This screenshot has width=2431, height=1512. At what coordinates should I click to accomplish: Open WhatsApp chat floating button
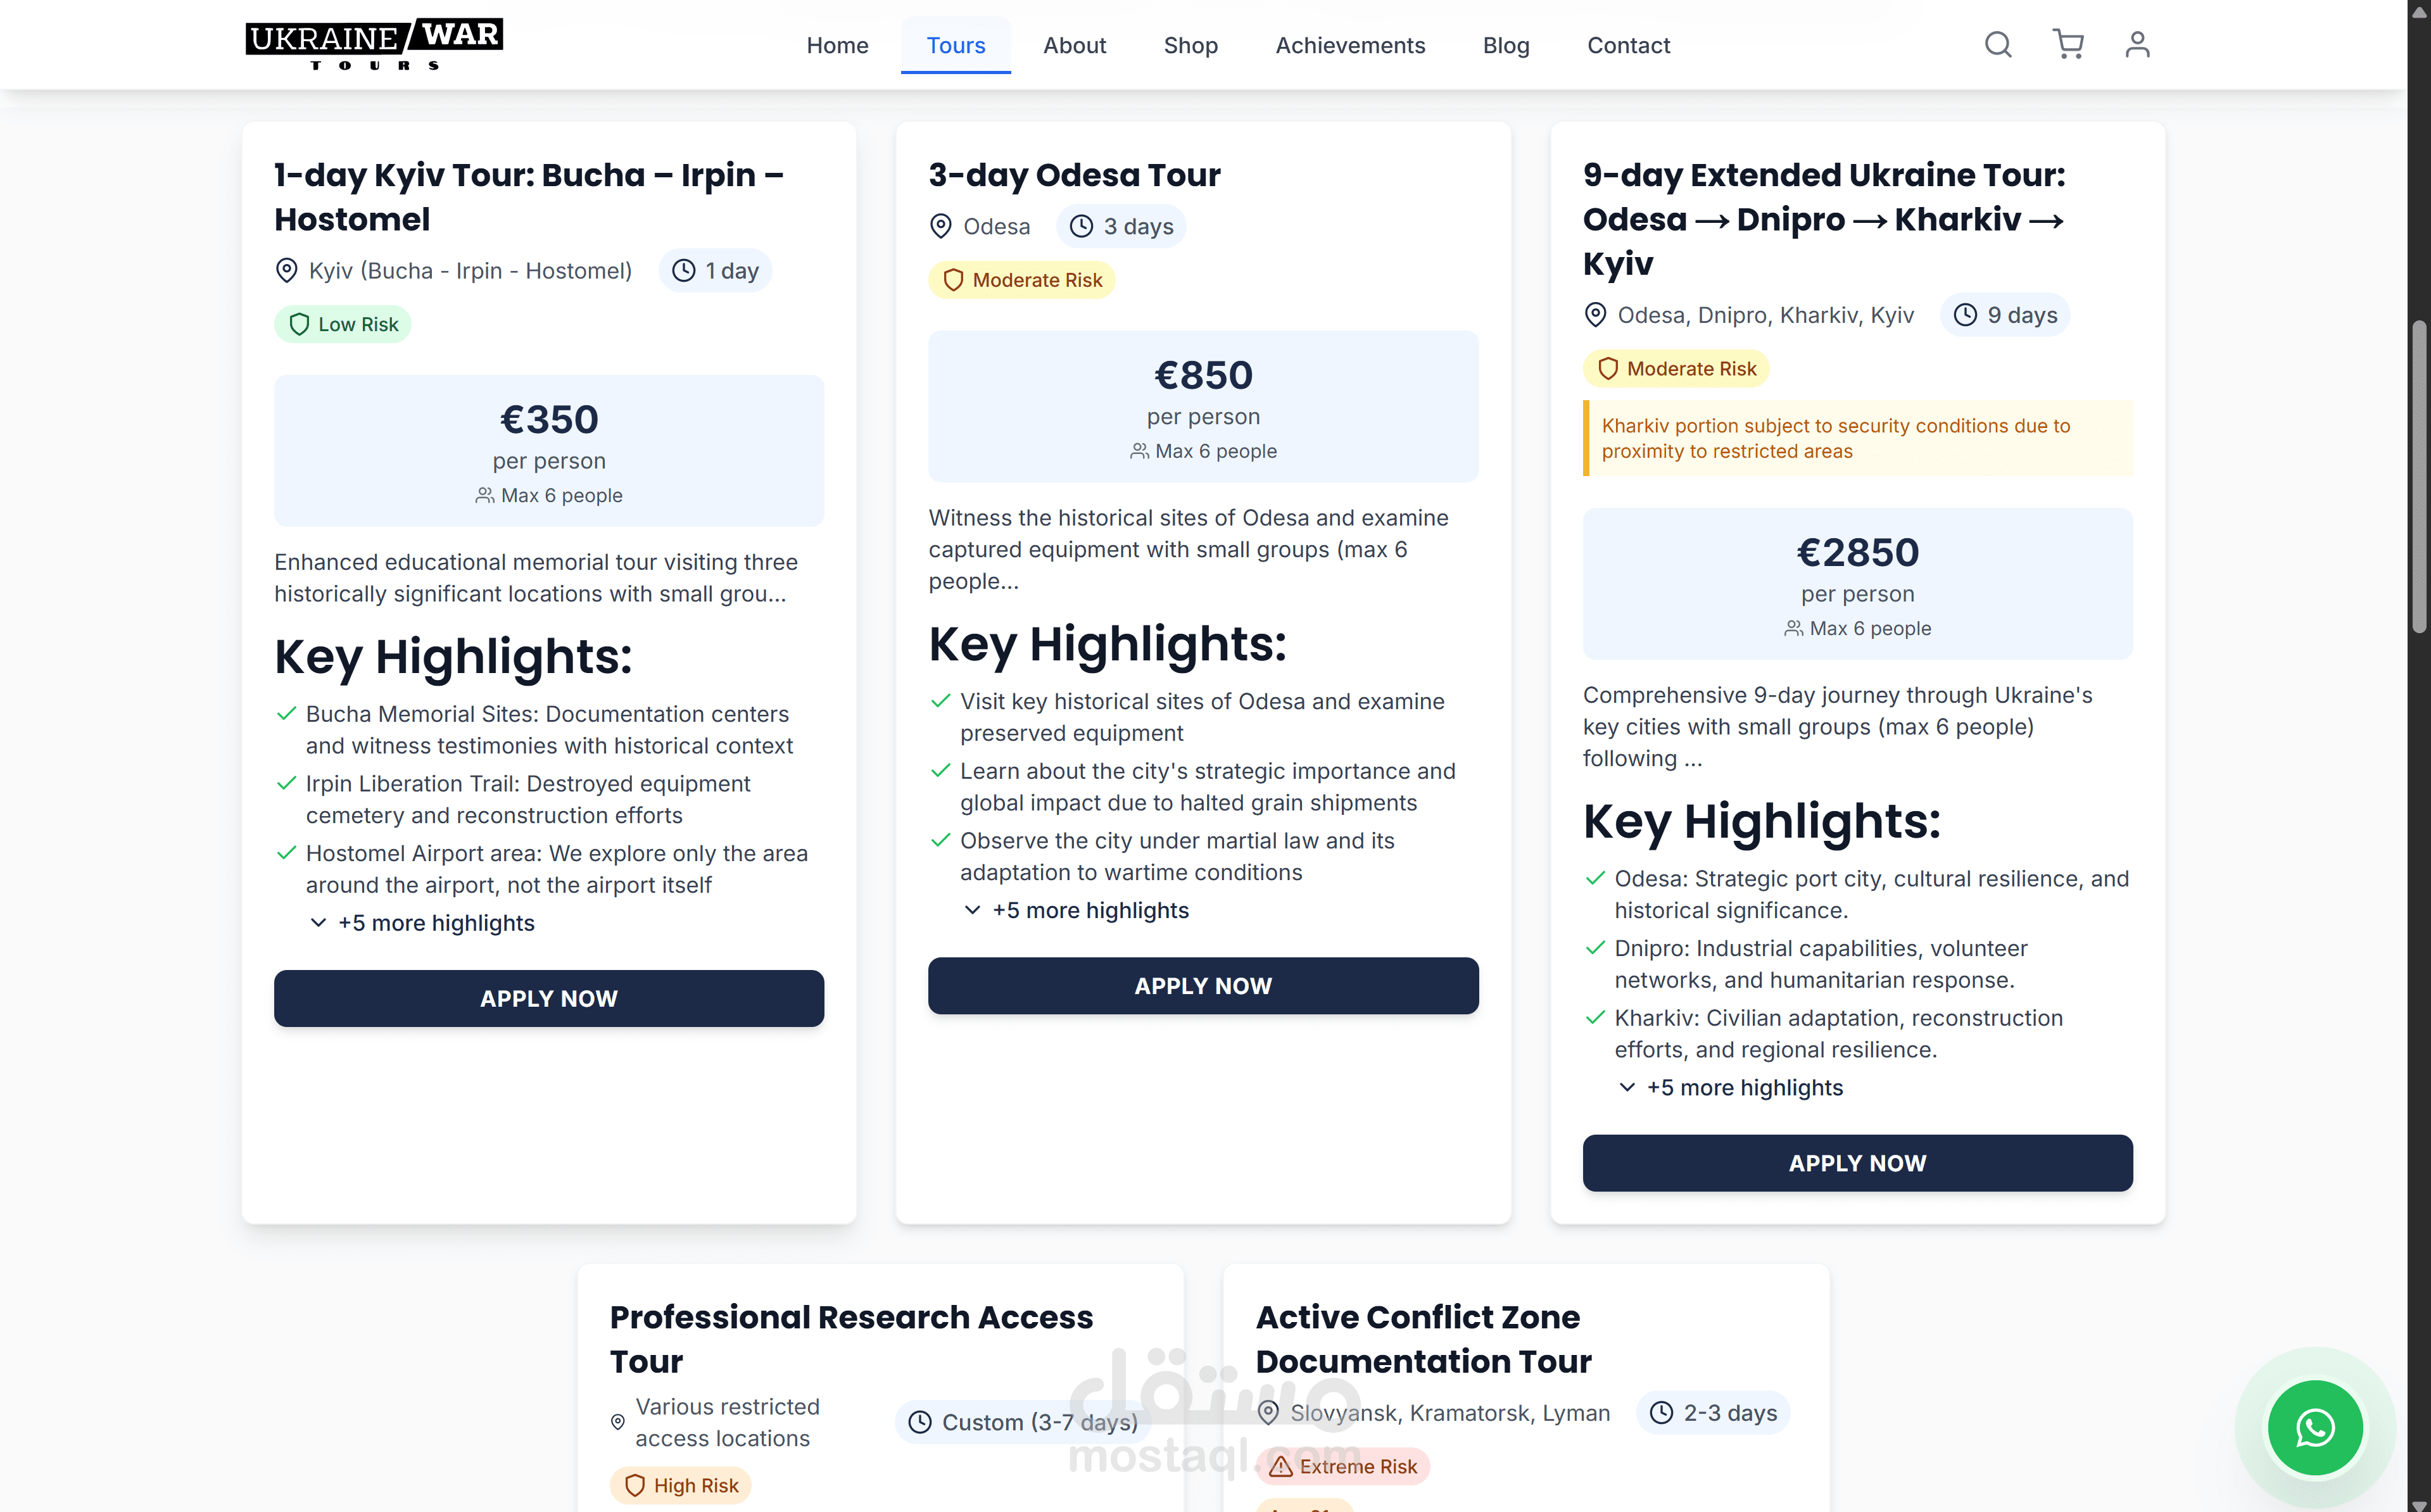pyautogui.click(x=2314, y=1427)
